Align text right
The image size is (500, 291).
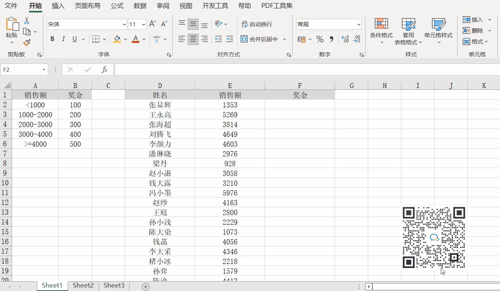click(204, 39)
